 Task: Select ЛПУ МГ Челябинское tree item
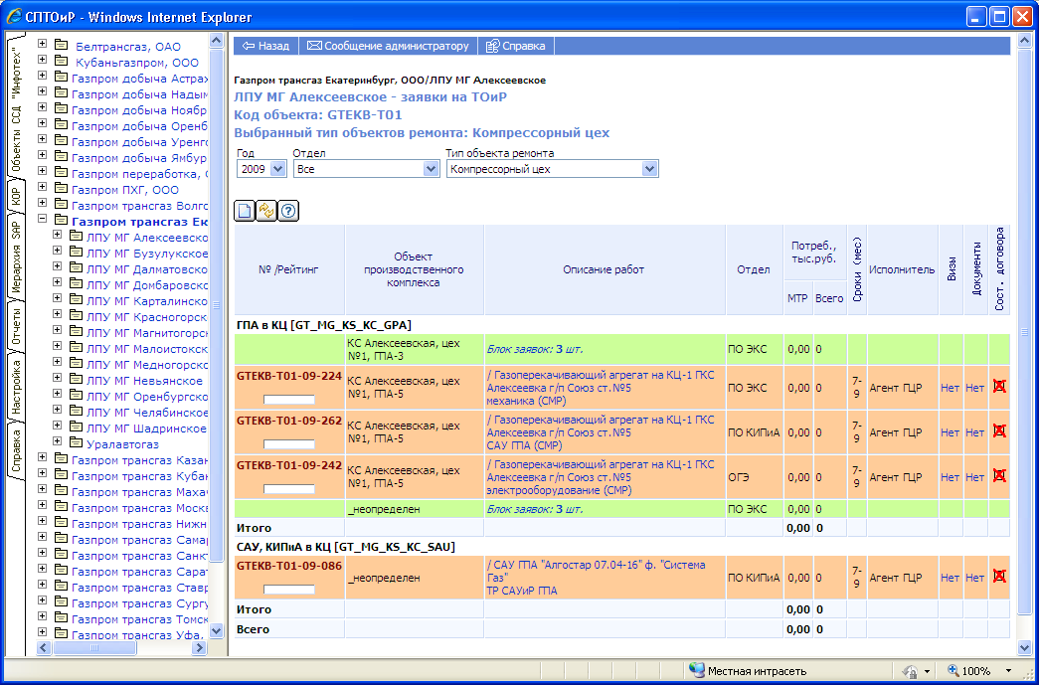tap(146, 412)
